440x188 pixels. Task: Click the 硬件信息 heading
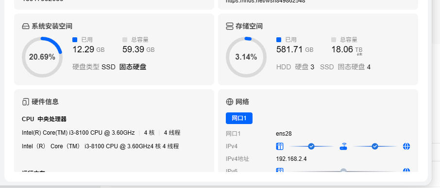coord(45,102)
